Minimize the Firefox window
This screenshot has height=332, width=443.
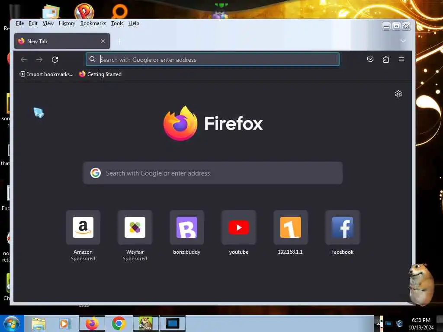pos(386,26)
